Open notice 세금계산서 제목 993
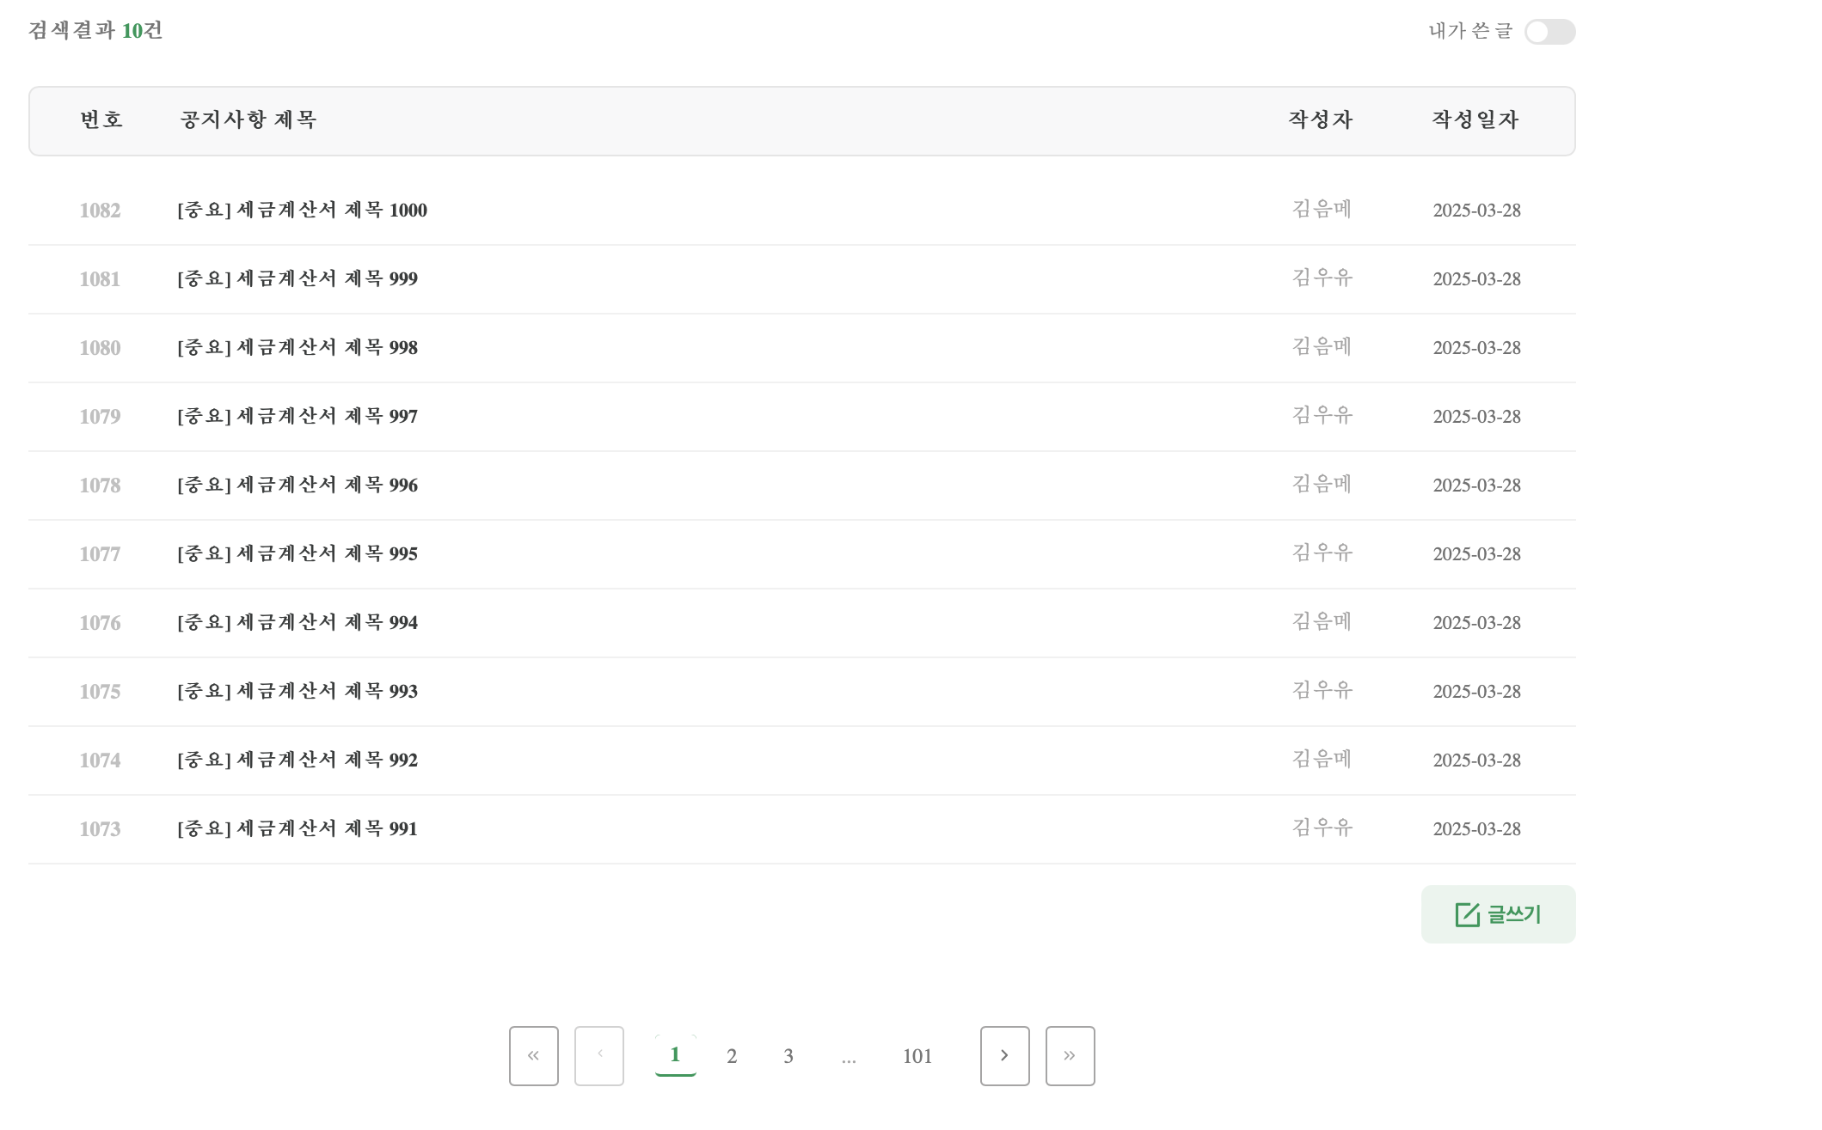Viewport: 1822px width, 1130px height. (298, 692)
